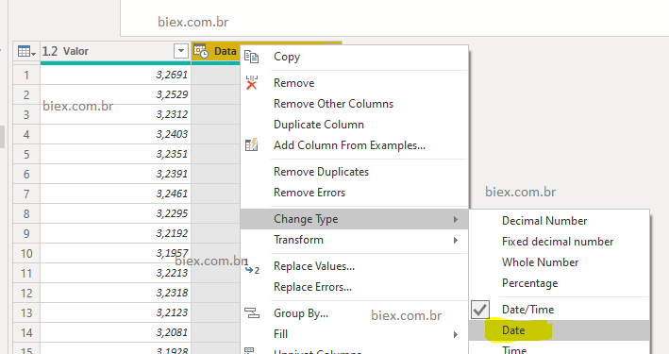Open the Fill menu entry
669x354 pixels.
point(355,334)
